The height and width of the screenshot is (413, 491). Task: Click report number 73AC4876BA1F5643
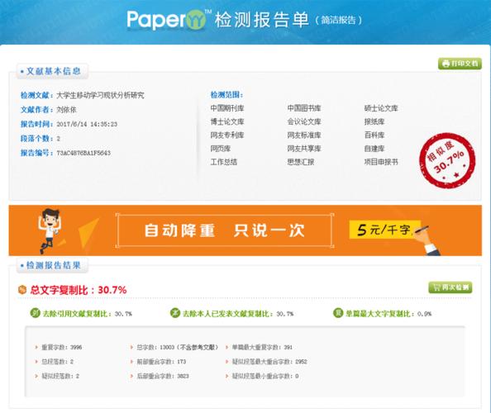83,153
